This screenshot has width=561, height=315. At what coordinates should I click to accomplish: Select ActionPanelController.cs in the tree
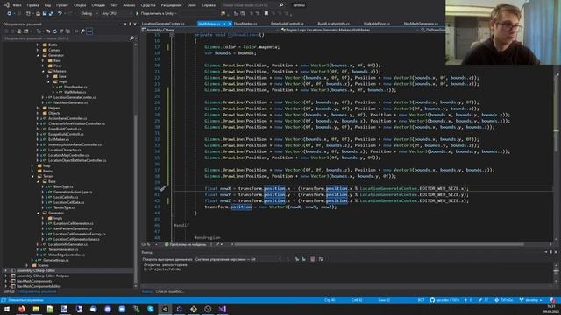tap(67, 119)
